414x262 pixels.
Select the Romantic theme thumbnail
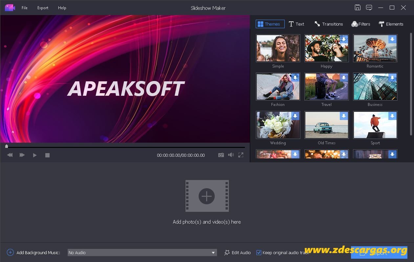[375, 48]
